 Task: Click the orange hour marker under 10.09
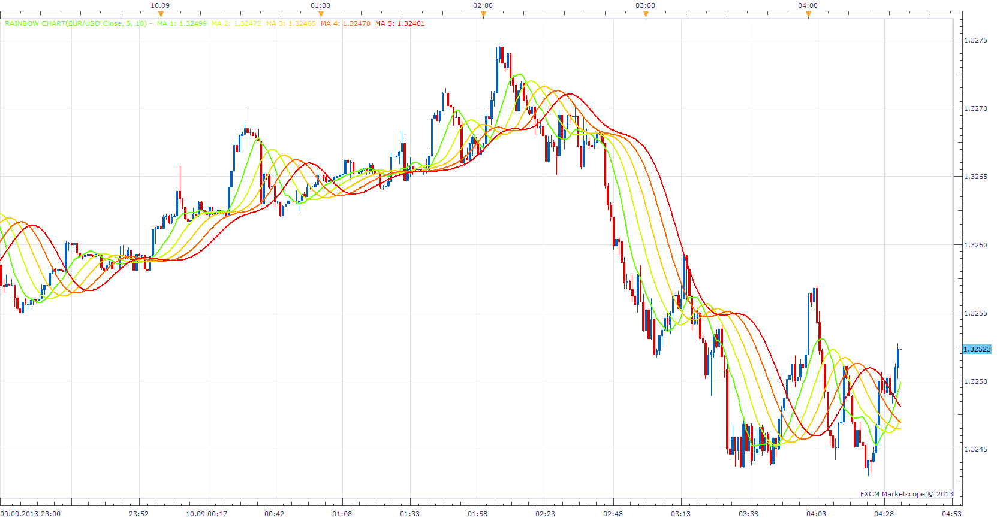[161, 15]
